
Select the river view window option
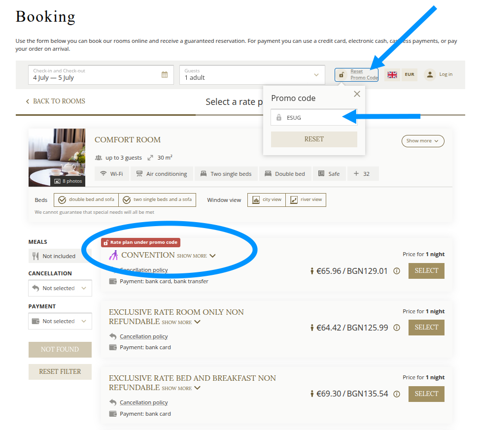click(x=306, y=200)
